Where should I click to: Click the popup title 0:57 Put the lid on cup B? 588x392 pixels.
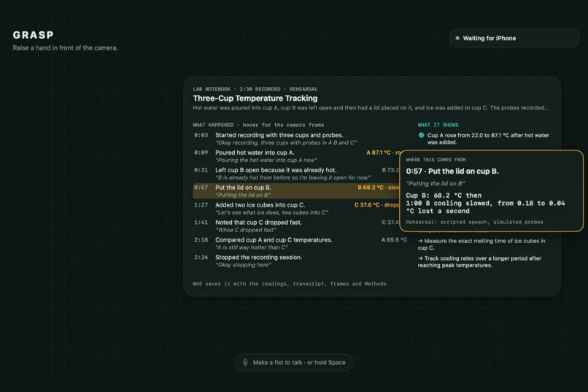(452, 172)
